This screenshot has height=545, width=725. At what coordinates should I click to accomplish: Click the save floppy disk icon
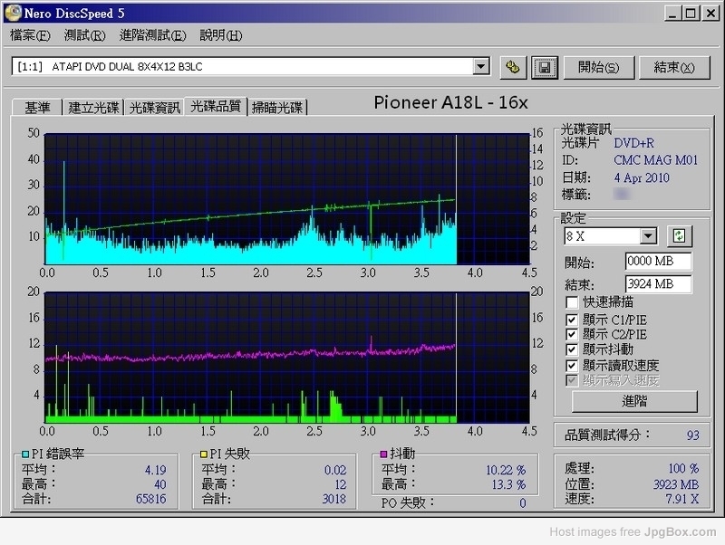tap(544, 67)
